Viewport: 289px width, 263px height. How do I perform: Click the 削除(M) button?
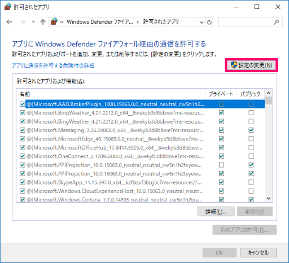coord(255,212)
